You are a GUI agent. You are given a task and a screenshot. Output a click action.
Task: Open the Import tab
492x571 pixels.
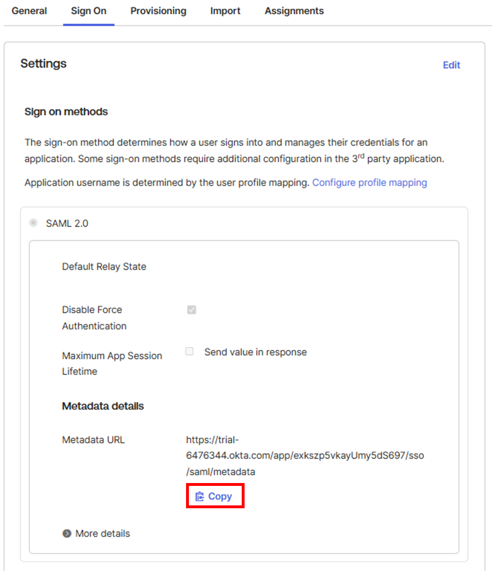226,11
